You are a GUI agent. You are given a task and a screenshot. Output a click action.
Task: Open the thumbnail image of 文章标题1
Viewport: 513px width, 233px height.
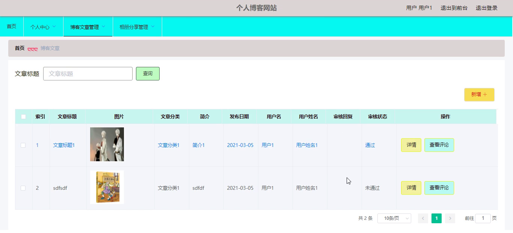click(x=107, y=144)
